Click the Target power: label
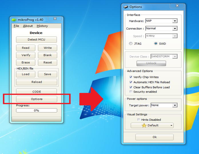 tap(139, 105)
